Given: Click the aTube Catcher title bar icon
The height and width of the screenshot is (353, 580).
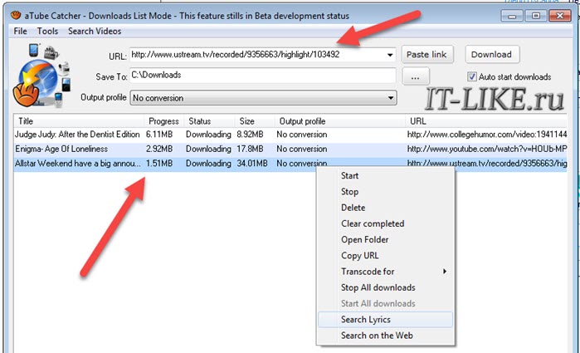Looking at the screenshot, I should pos(16,15).
